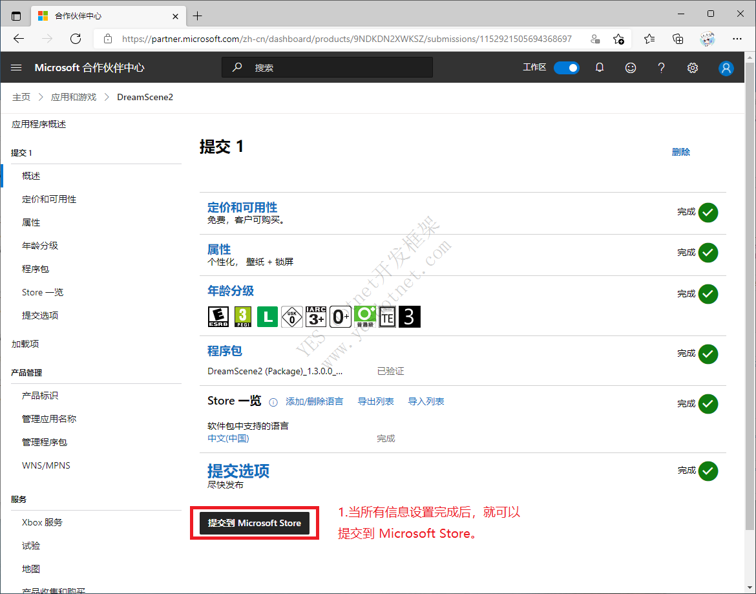The height and width of the screenshot is (594, 756).
Task: Open a new browser tab
Action: [197, 16]
